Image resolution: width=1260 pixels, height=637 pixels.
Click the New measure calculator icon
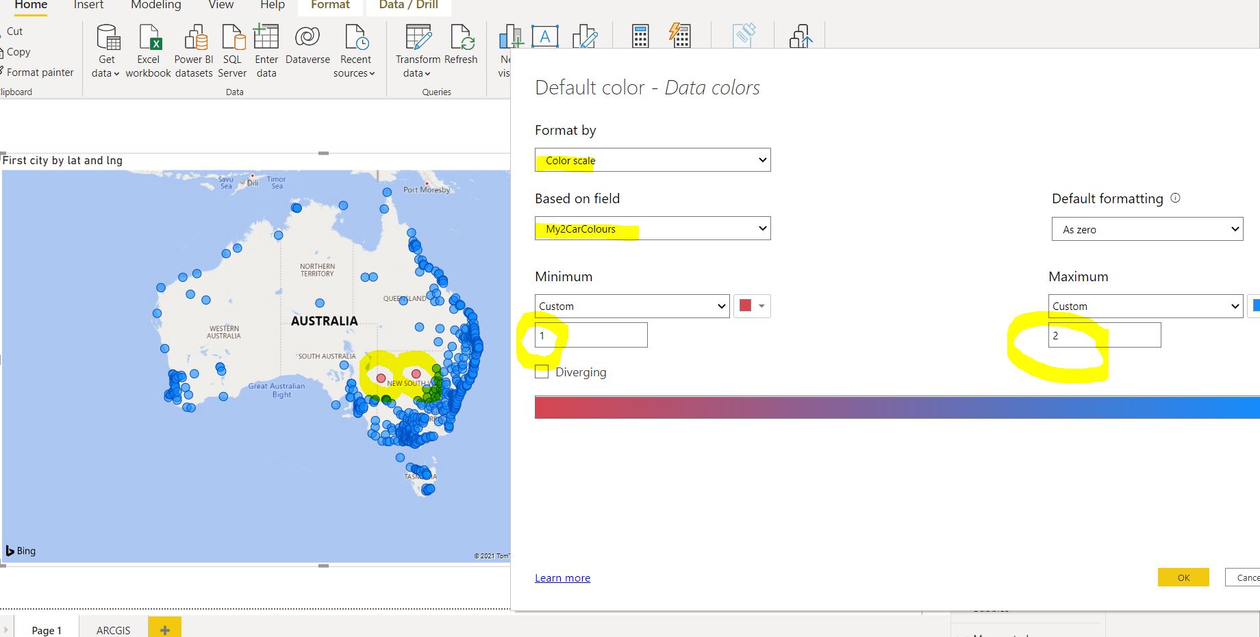(x=640, y=36)
